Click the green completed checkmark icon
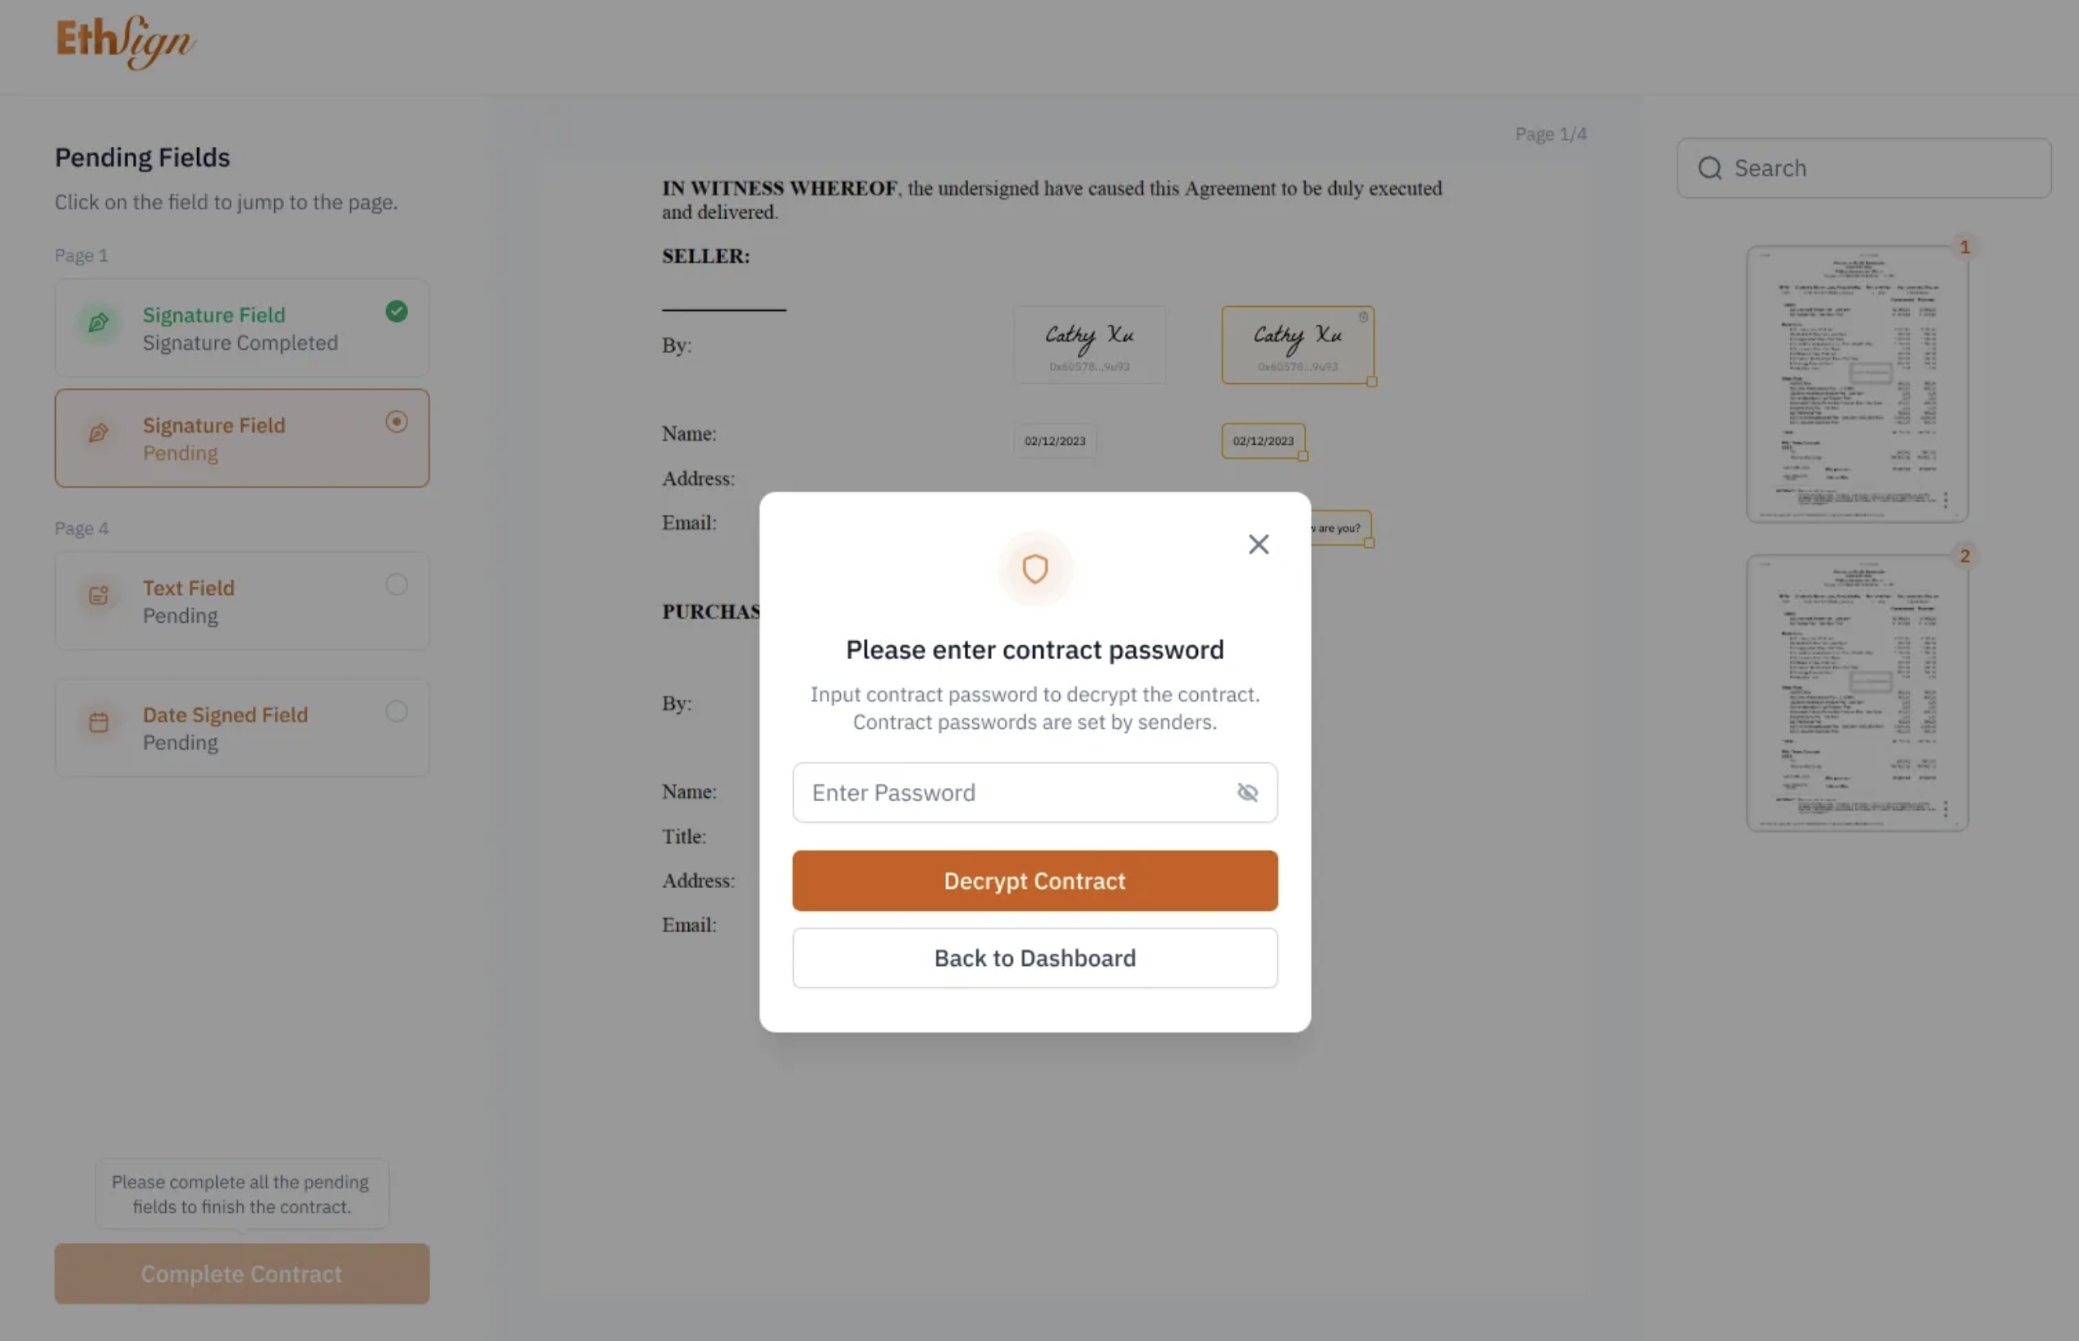 pyautogui.click(x=397, y=312)
